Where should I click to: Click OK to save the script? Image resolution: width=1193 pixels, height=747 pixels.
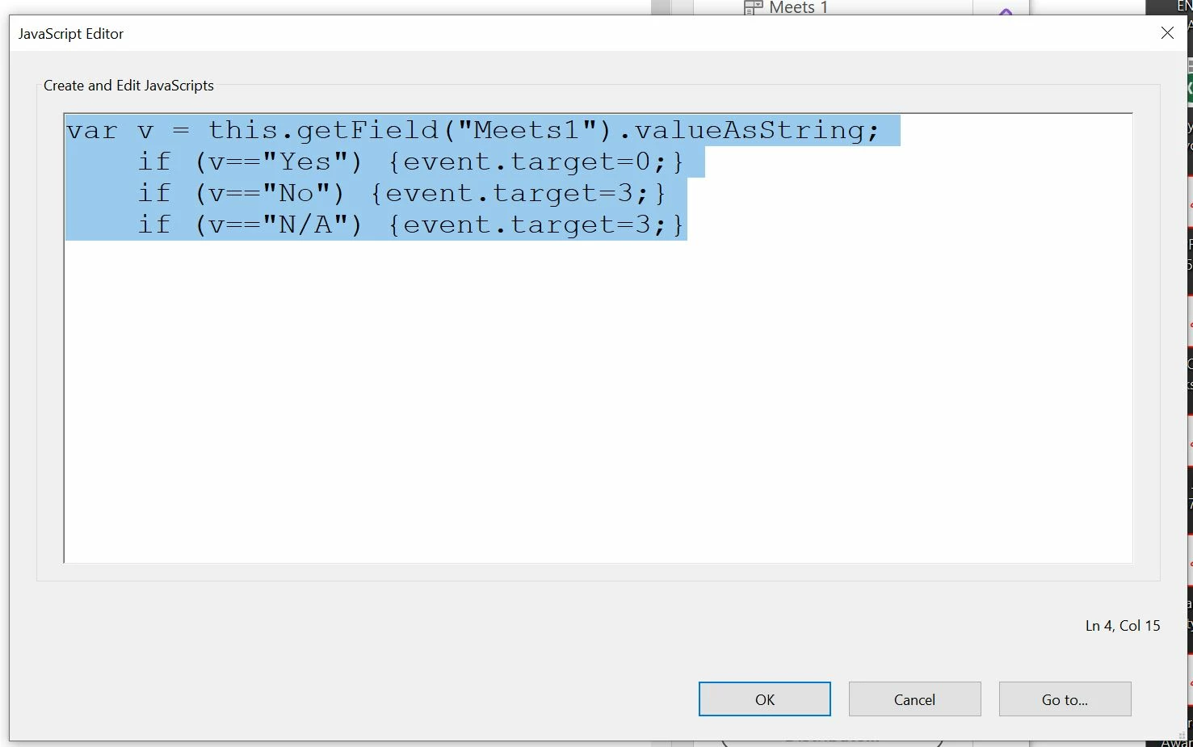coord(764,699)
